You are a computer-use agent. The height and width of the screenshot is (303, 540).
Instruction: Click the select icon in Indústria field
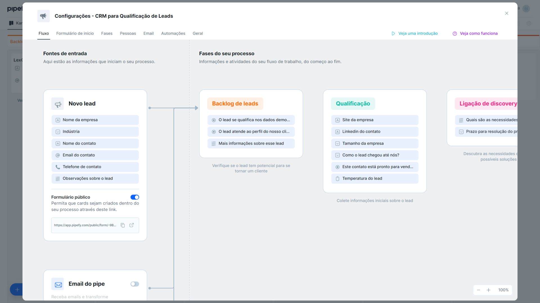[x=58, y=132]
